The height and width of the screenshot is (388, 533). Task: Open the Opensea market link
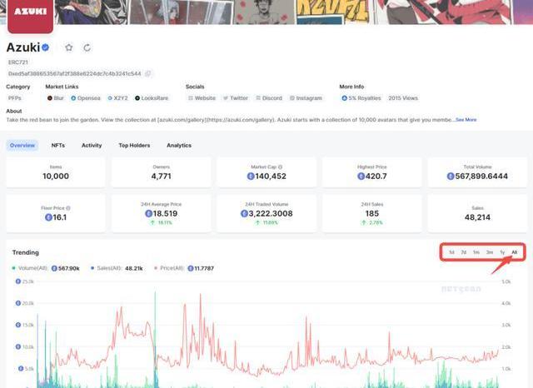click(x=86, y=98)
